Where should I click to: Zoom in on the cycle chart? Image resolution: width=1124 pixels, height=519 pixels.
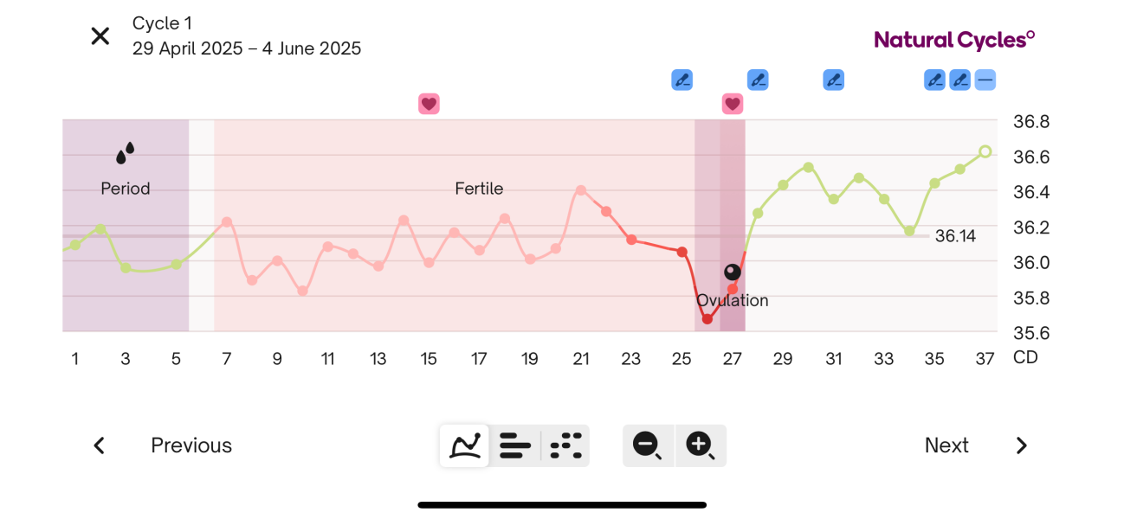701,445
